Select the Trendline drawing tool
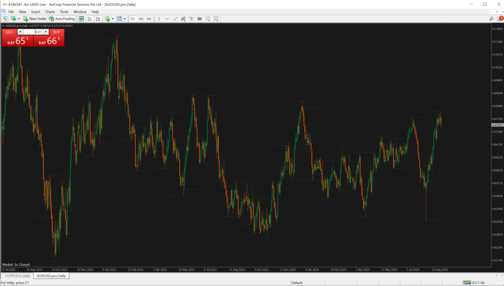 pyautogui.click(x=175, y=19)
